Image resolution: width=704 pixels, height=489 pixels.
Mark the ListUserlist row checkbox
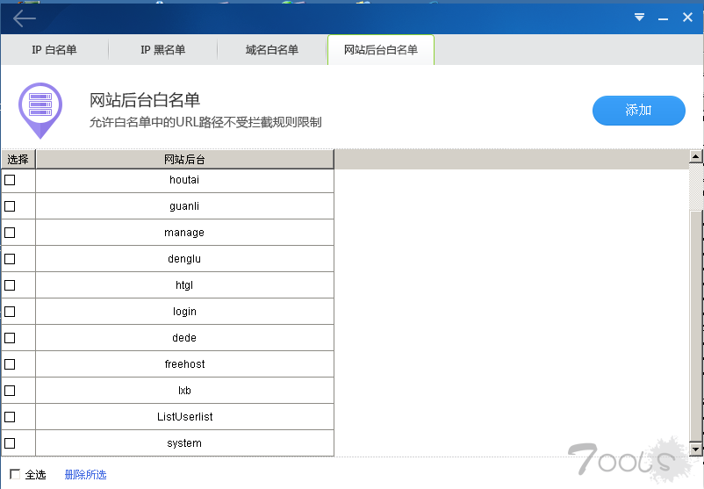[x=10, y=417]
